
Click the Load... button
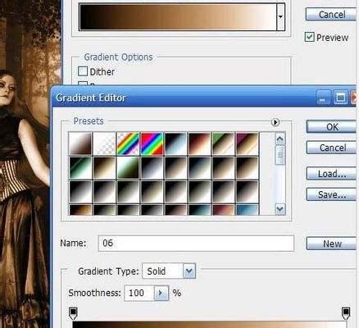click(332, 174)
